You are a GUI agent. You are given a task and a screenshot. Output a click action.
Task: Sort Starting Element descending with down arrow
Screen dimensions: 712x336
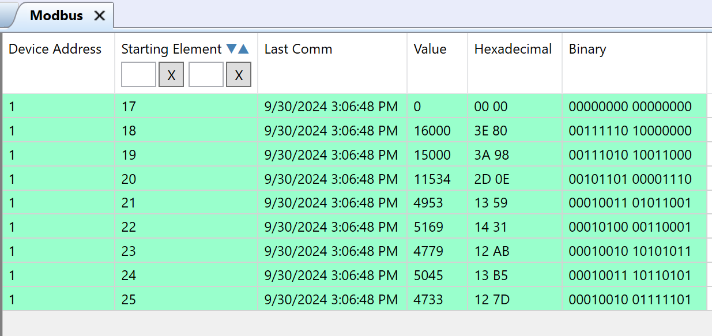point(231,49)
